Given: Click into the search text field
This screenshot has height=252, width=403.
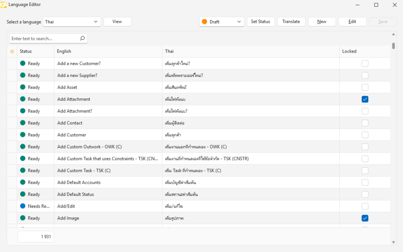Looking at the screenshot, I should click(x=44, y=38).
